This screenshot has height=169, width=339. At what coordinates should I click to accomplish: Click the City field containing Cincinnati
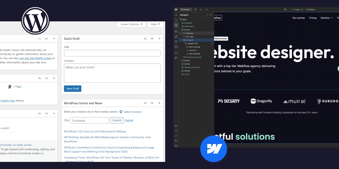point(89,121)
